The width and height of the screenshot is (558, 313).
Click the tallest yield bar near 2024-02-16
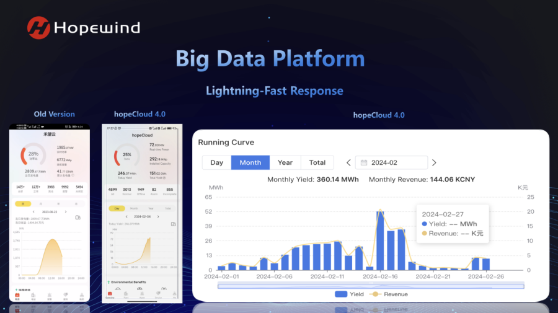click(380, 240)
